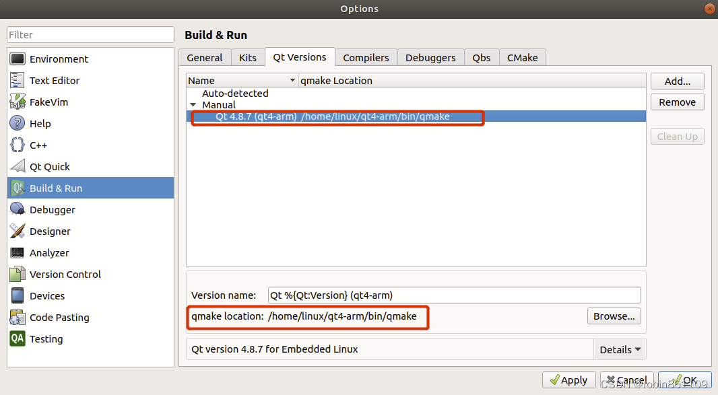The width and height of the screenshot is (718, 395).
Task: Click the Name column header
Action: pyautogui.click(x=242, y=81)
